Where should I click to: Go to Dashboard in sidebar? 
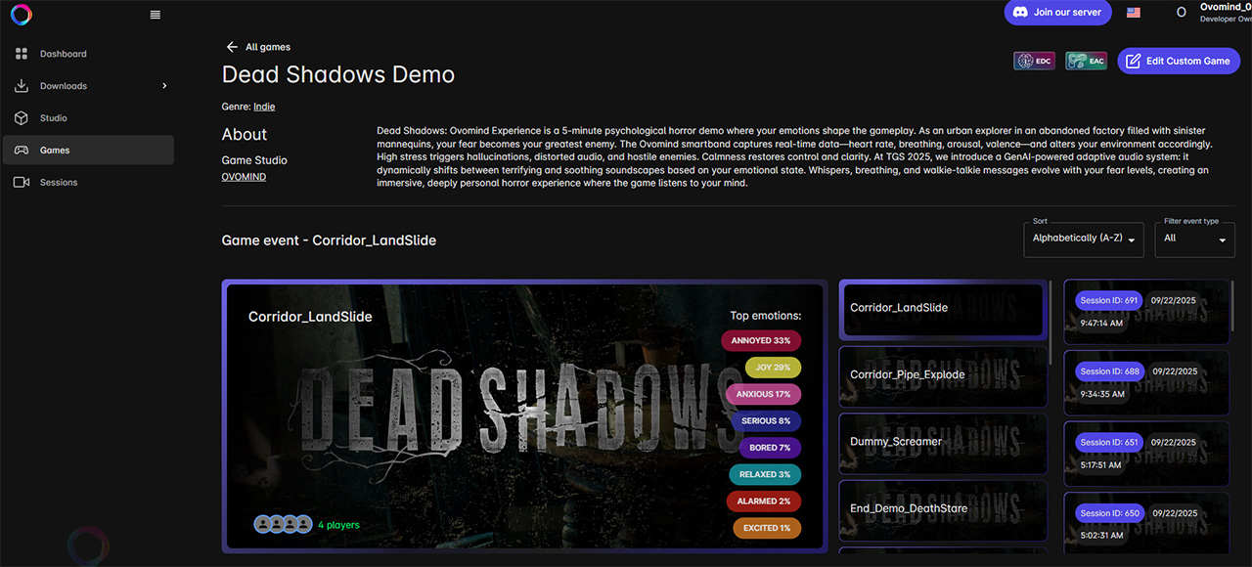63,54
